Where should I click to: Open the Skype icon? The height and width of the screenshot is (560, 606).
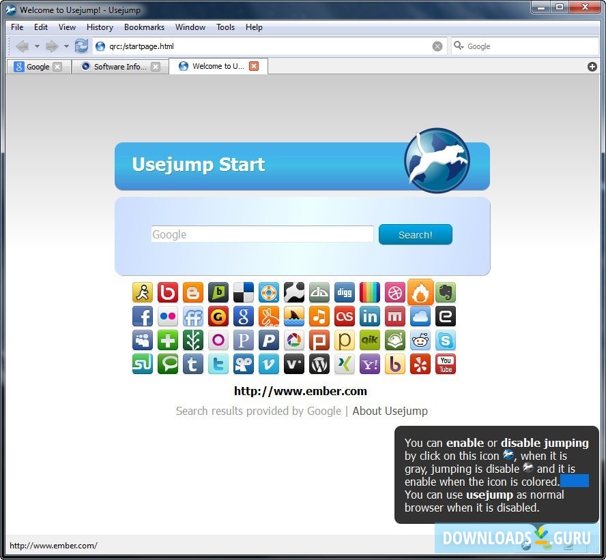coord(446,340)
